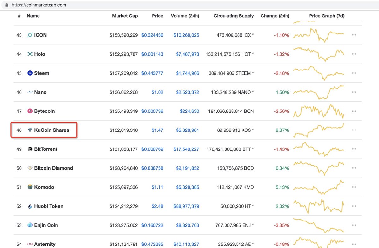This screenshot has width=379, height=248.
Task: Open the Huobi Token 7d price graph
Action: point(319,206)
